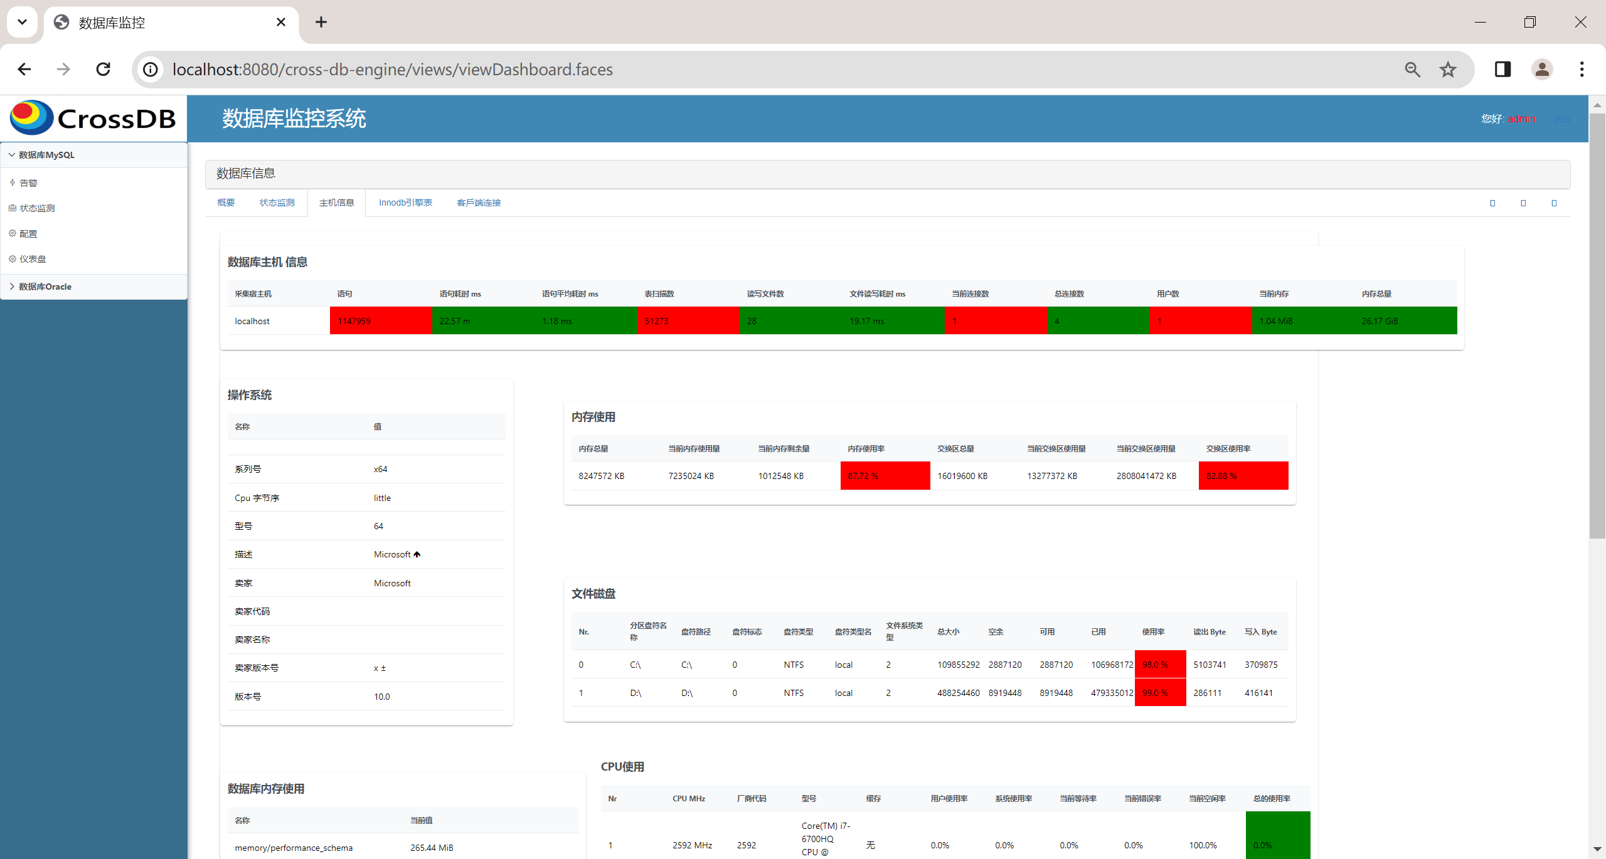Screen dimensions: 1606x859
Task: Click the rightmost icon in the tab row
Action: point(1554,203)
